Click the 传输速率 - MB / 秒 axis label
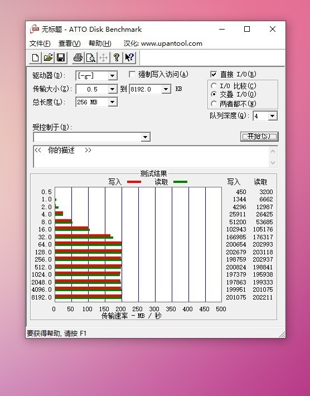The image size is (310, 396). point(131,316)
